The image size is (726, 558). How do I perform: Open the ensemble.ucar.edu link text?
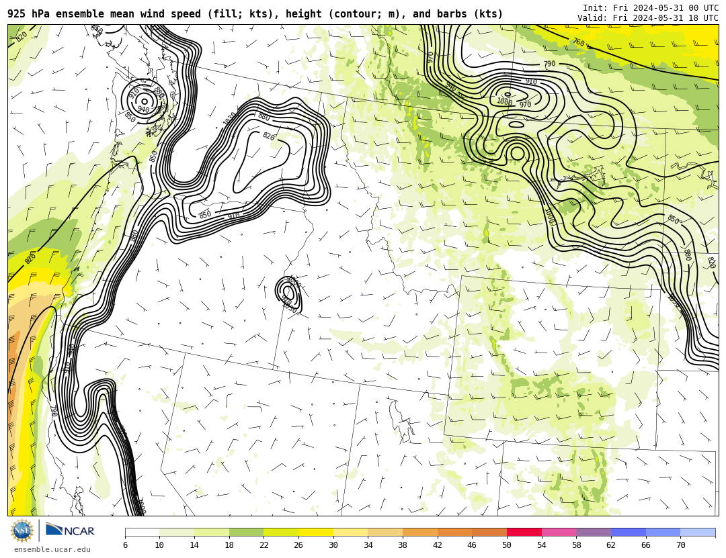(x=52, y=549)
